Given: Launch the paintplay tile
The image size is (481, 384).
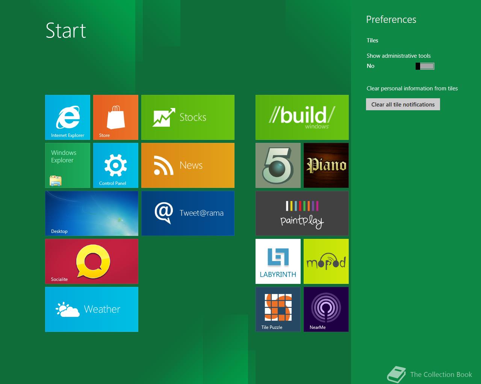Looking at the screenshot, I should (x=302, y=213).
